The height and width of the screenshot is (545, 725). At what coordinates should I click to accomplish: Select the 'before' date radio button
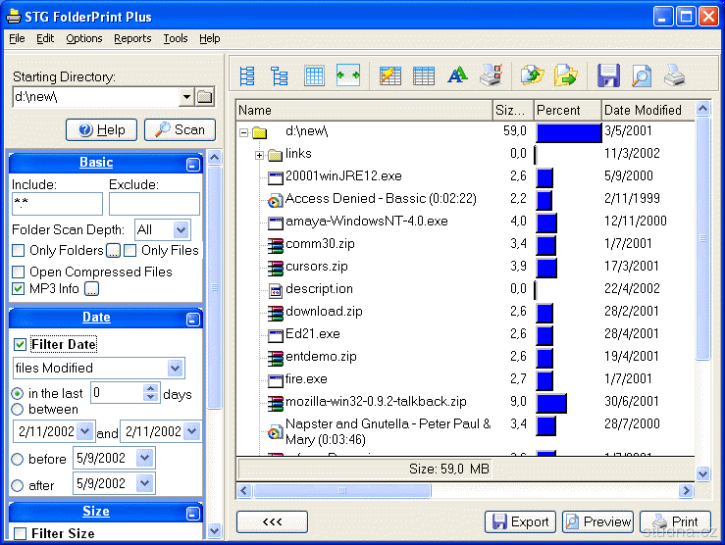pos(18,458)
